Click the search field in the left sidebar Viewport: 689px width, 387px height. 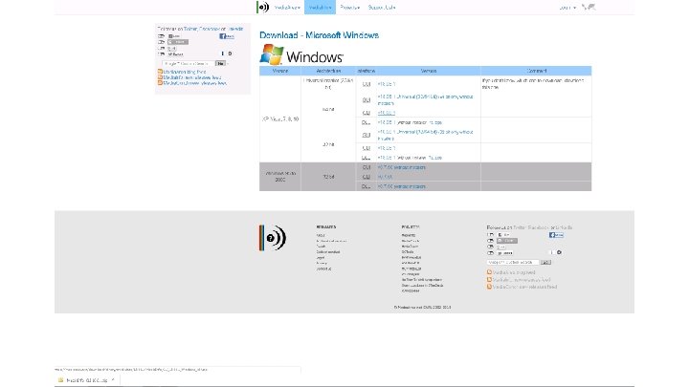(189, 64)
